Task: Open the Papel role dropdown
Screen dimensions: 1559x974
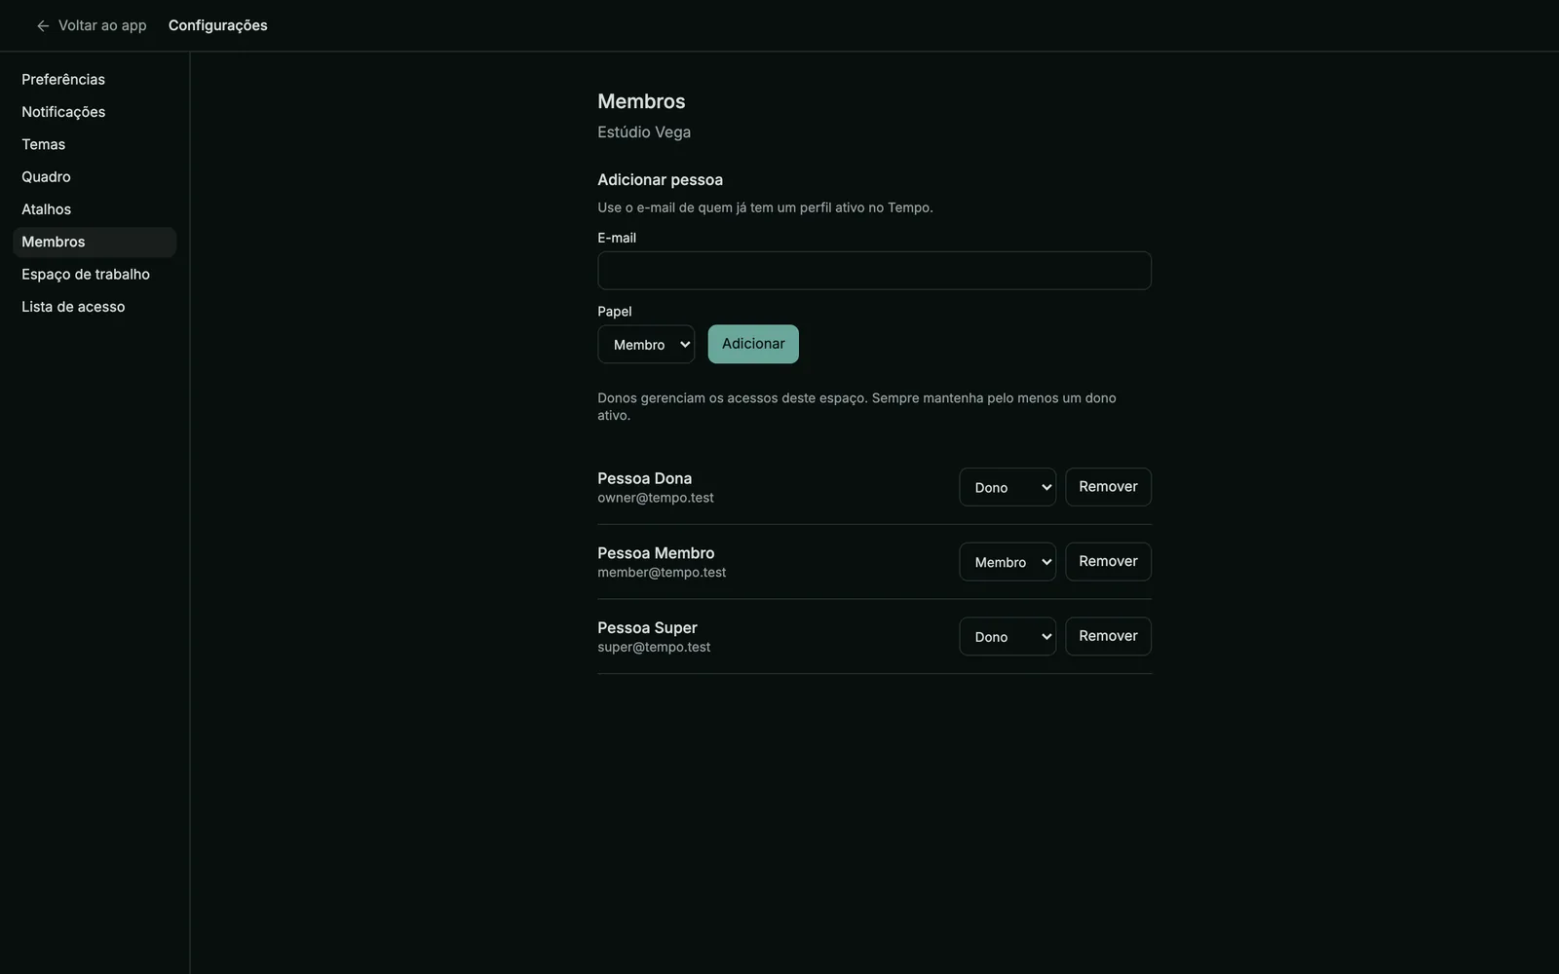Action: pyautogui.click(x=646, y=344)
